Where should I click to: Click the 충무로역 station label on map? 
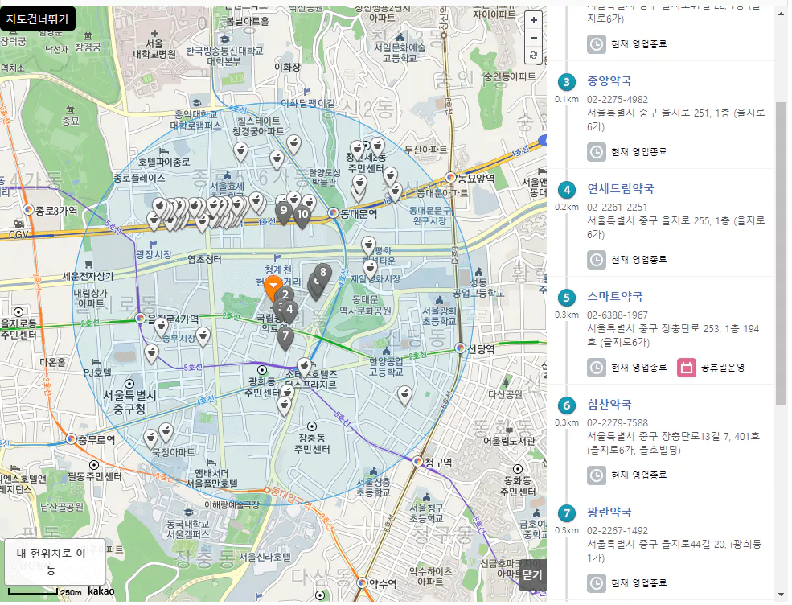click(x=96, y=440)
